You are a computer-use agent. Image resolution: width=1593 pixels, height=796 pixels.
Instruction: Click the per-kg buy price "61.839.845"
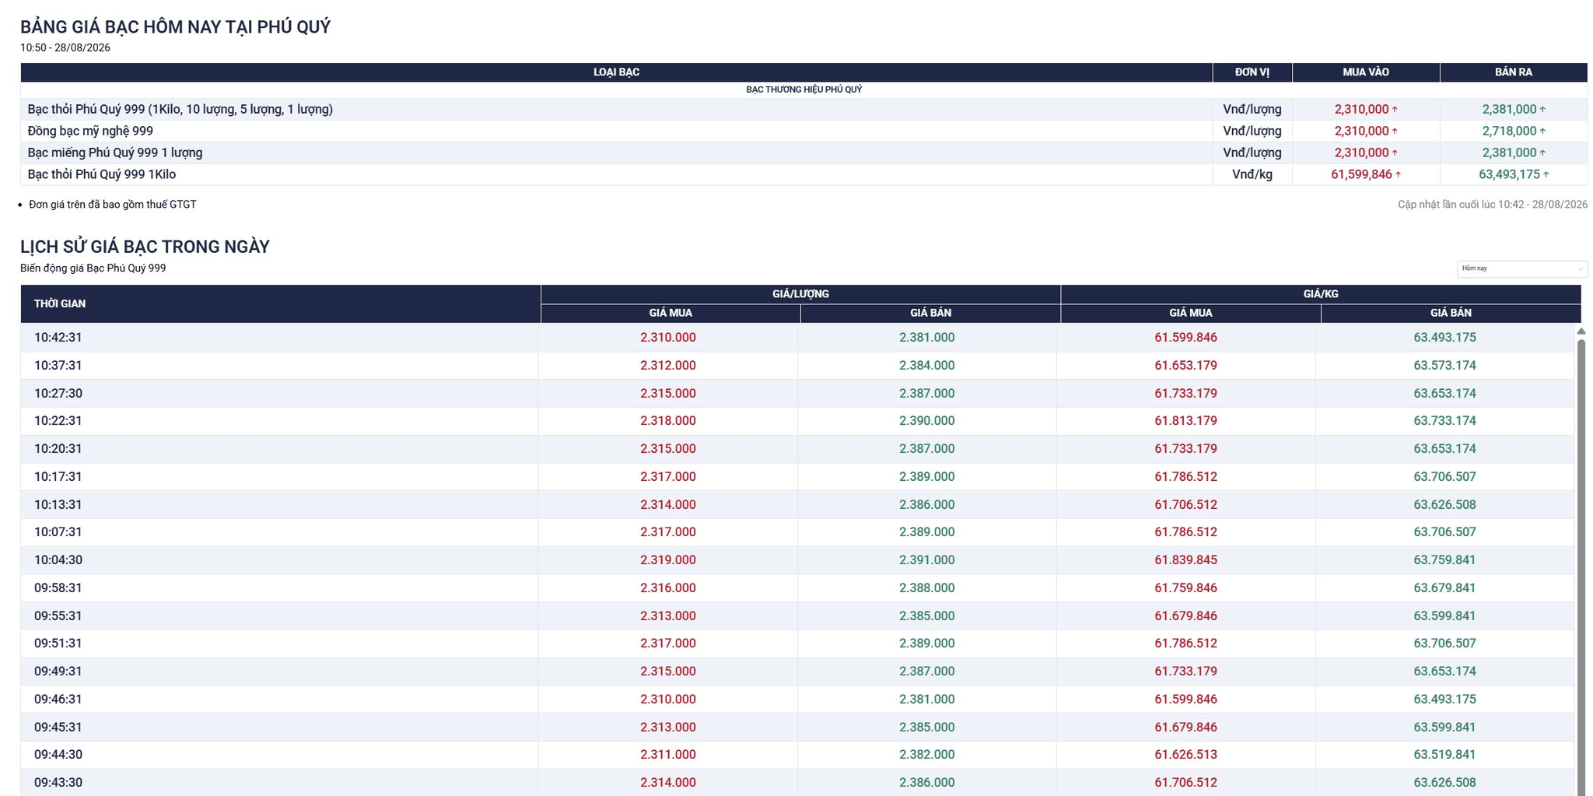[x=1185, y=560]
